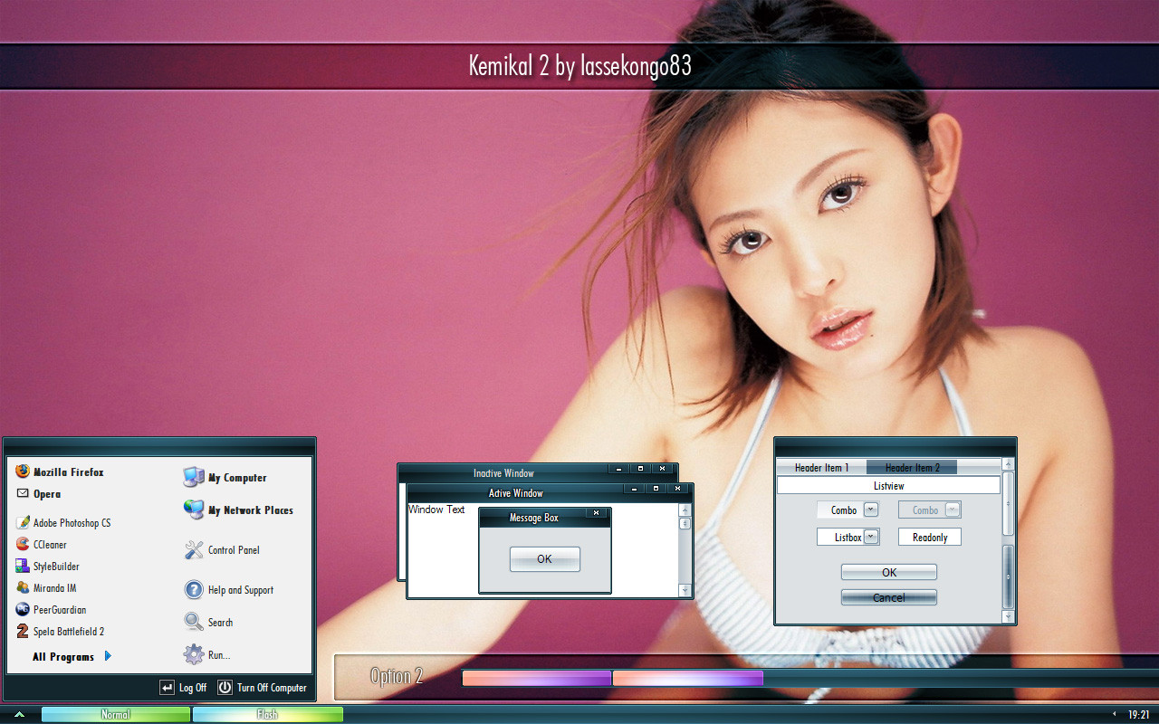Click OK in the Message Box

point(544,559)
